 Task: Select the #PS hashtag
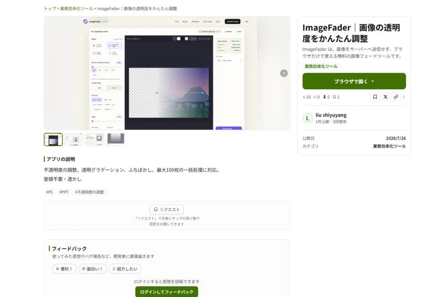point(49,192)
